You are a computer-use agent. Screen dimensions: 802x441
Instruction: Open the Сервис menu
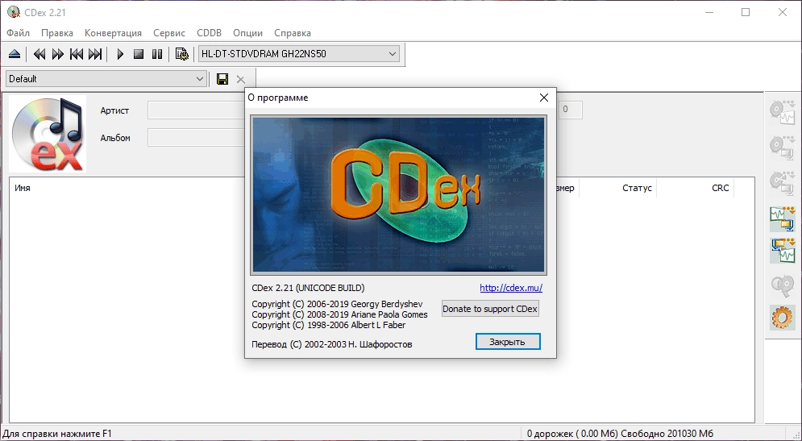pos(169,33)
